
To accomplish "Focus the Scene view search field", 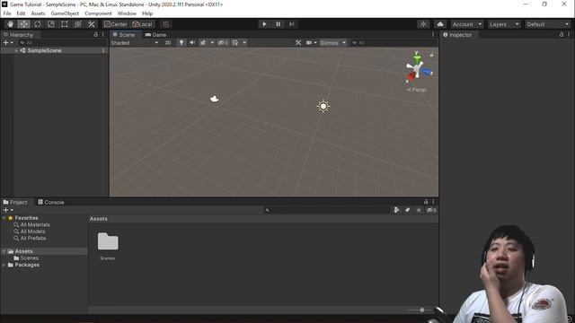I will pyautogui.click(x=394, y=43).
